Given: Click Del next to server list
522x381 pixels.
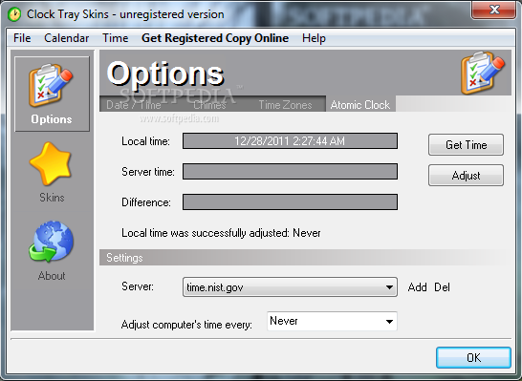Looking at the screenshot, I should 442,286.
